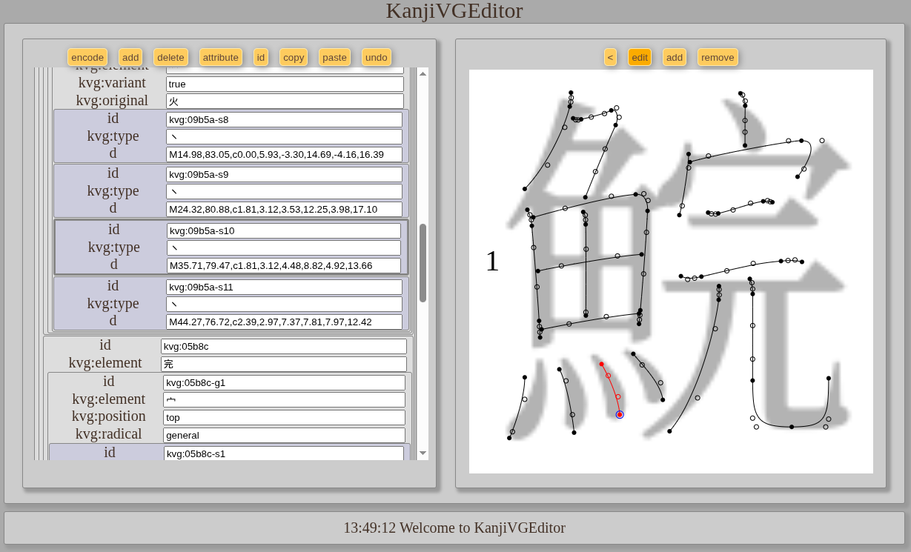Focus the kvg:variant field containing true
The width and height of the screenshot is (911, 552).
pos(285,84)
